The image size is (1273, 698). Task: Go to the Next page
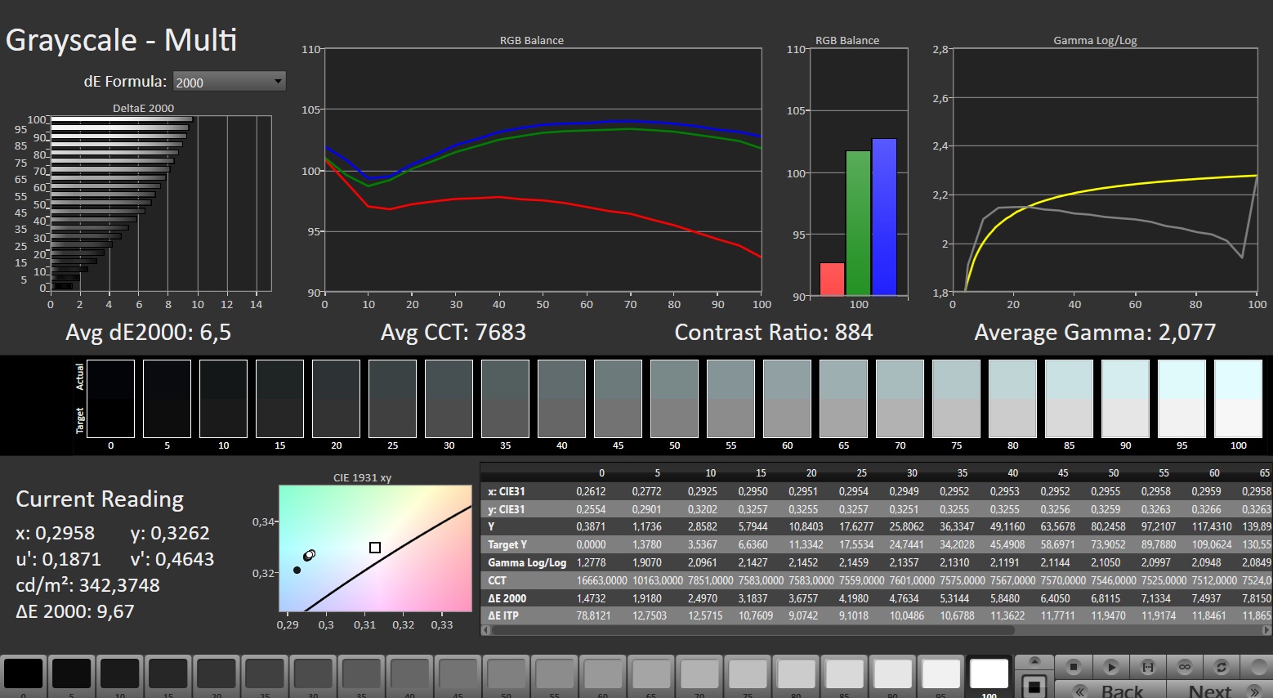(x=1221, y=691)
